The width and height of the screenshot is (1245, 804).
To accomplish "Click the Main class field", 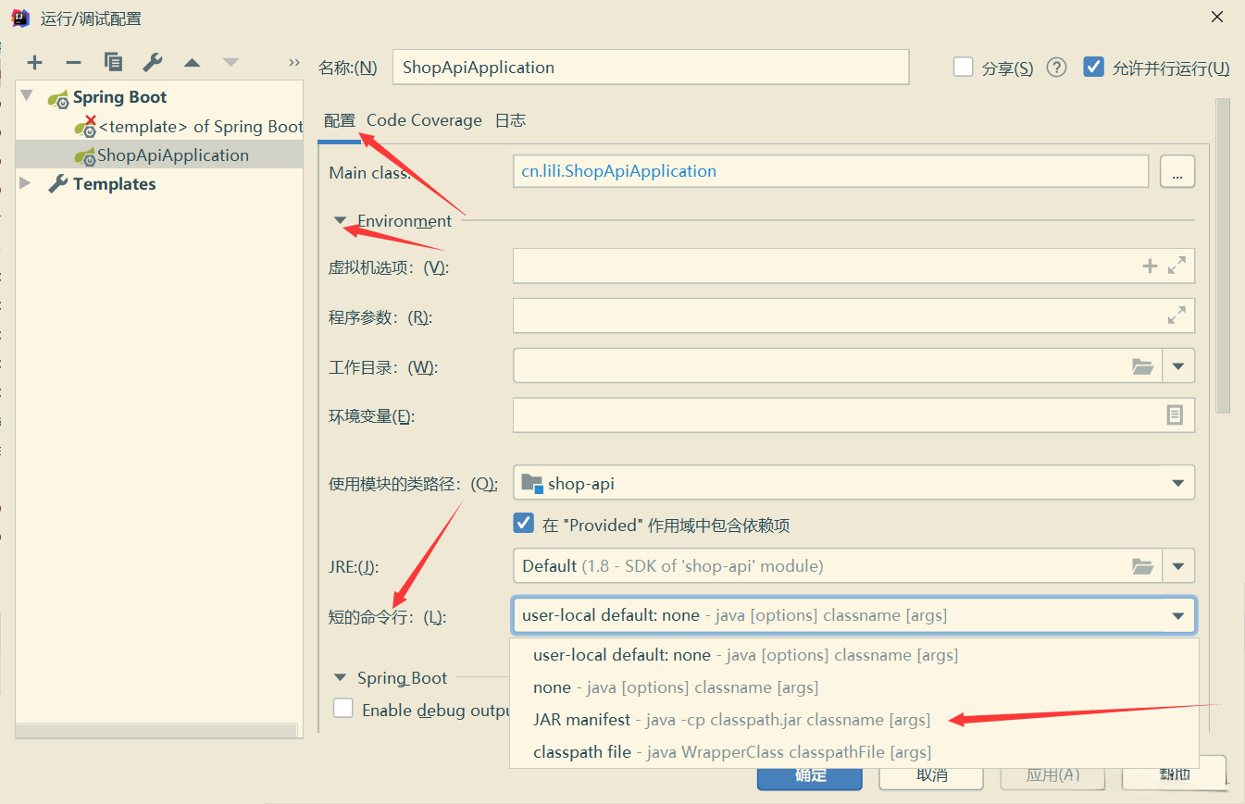I will (830, 171).
